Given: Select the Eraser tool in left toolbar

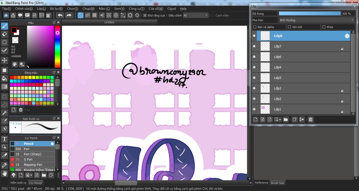Looking at the screenshot, I should tap(4, 34).
